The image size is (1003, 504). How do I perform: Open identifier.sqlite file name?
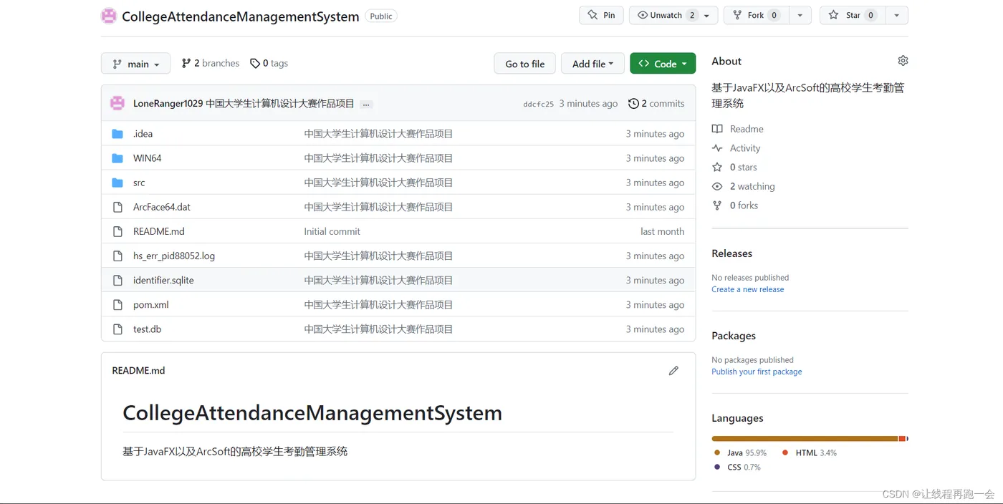[x=163, y=280]
